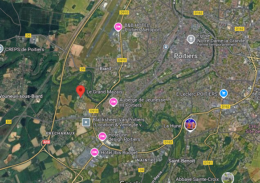
Task: Click the red Le Grand Mazais location pin
Action: click(x=81, y=91)
